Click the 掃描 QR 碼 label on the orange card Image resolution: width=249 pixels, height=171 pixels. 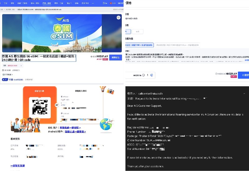pos(40,91)
